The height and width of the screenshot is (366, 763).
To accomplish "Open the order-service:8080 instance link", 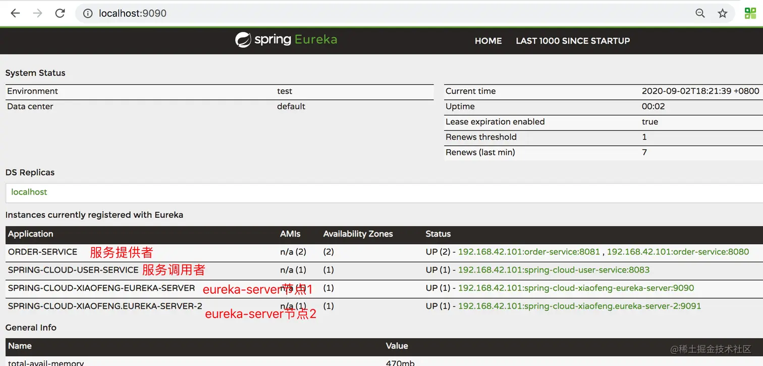I will pyautogui.click(x=678, y=252).
